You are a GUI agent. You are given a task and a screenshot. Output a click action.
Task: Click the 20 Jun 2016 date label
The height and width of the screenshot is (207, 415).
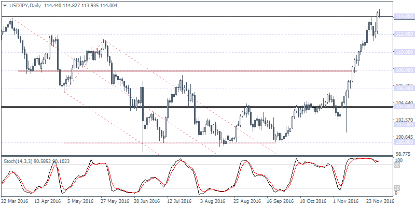click(146, 201)
